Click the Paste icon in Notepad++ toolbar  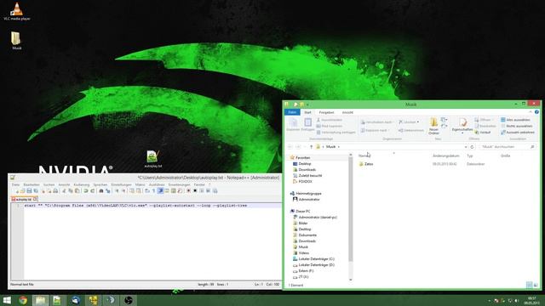coord(77,190)
